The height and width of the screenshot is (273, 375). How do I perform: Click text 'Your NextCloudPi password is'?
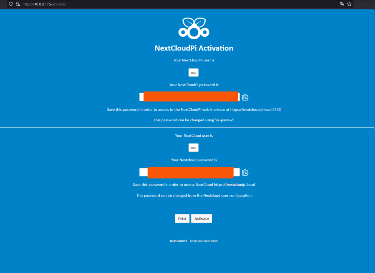tap(194, 85)
